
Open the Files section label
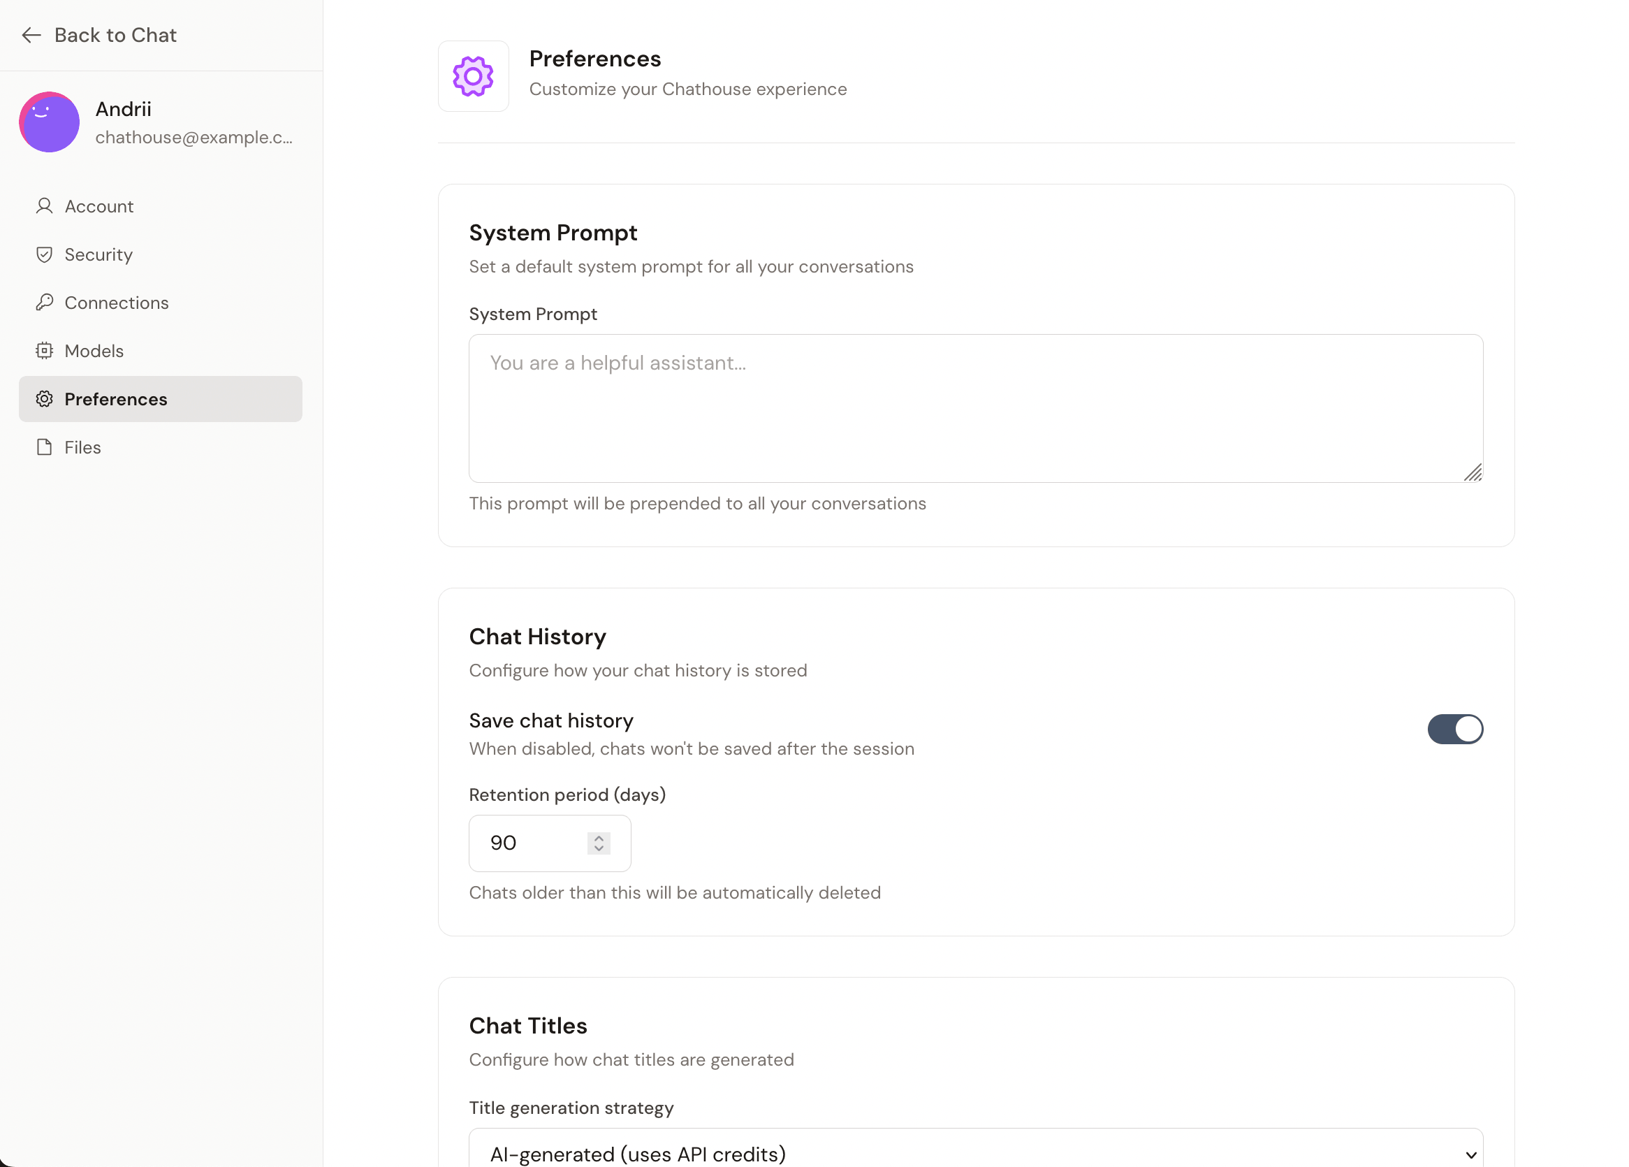click(82, 447)
